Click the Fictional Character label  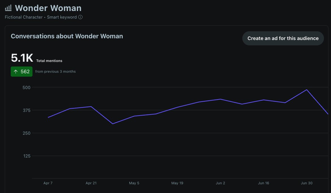pos(24,17)
